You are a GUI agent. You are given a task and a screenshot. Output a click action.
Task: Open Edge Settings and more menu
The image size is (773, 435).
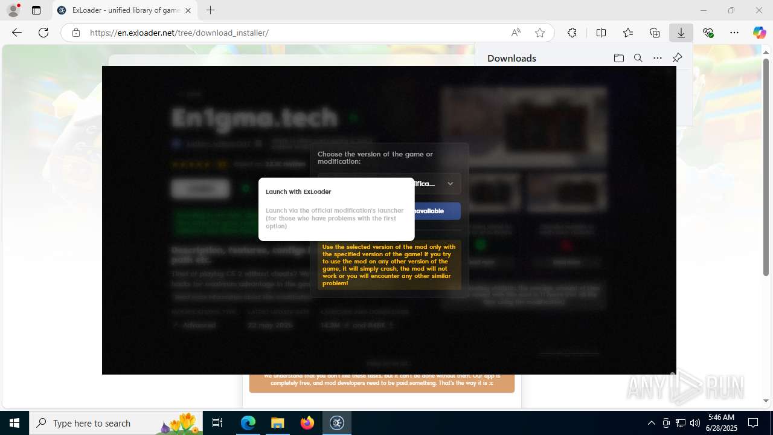[734, 33]
